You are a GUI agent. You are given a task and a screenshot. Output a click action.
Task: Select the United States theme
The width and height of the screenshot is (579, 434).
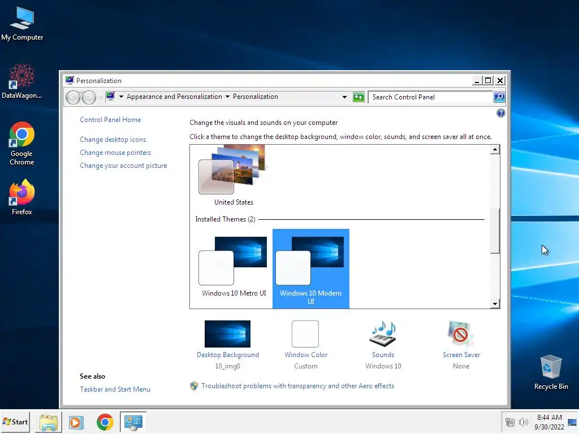[x=234, y=176]
